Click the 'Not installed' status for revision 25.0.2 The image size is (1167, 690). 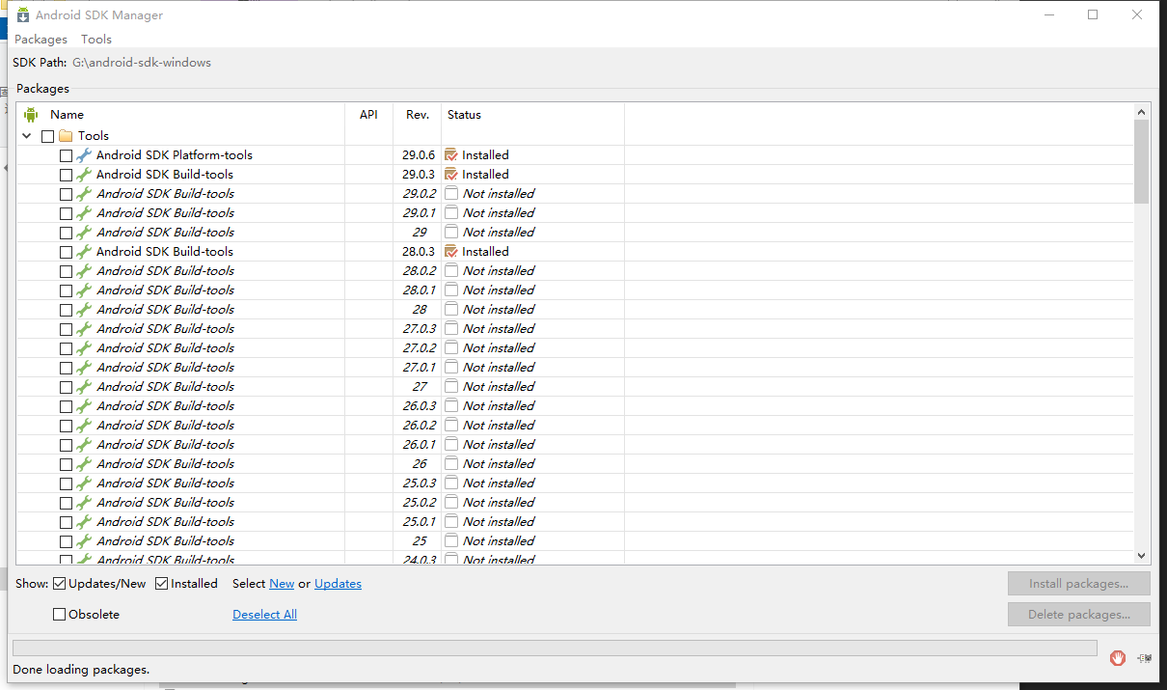499,503
